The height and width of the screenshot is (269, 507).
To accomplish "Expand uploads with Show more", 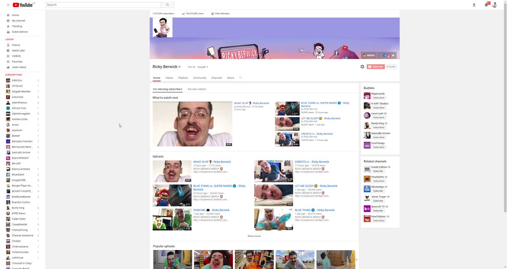I will pyautogui.click(x=254, y=236).
